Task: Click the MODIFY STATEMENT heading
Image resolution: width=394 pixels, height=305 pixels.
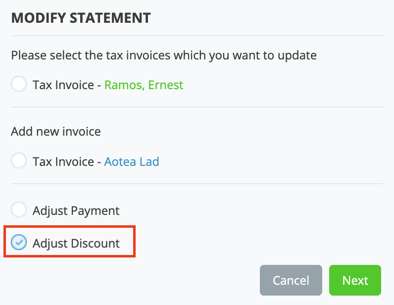Action: [x=81, y=18]
